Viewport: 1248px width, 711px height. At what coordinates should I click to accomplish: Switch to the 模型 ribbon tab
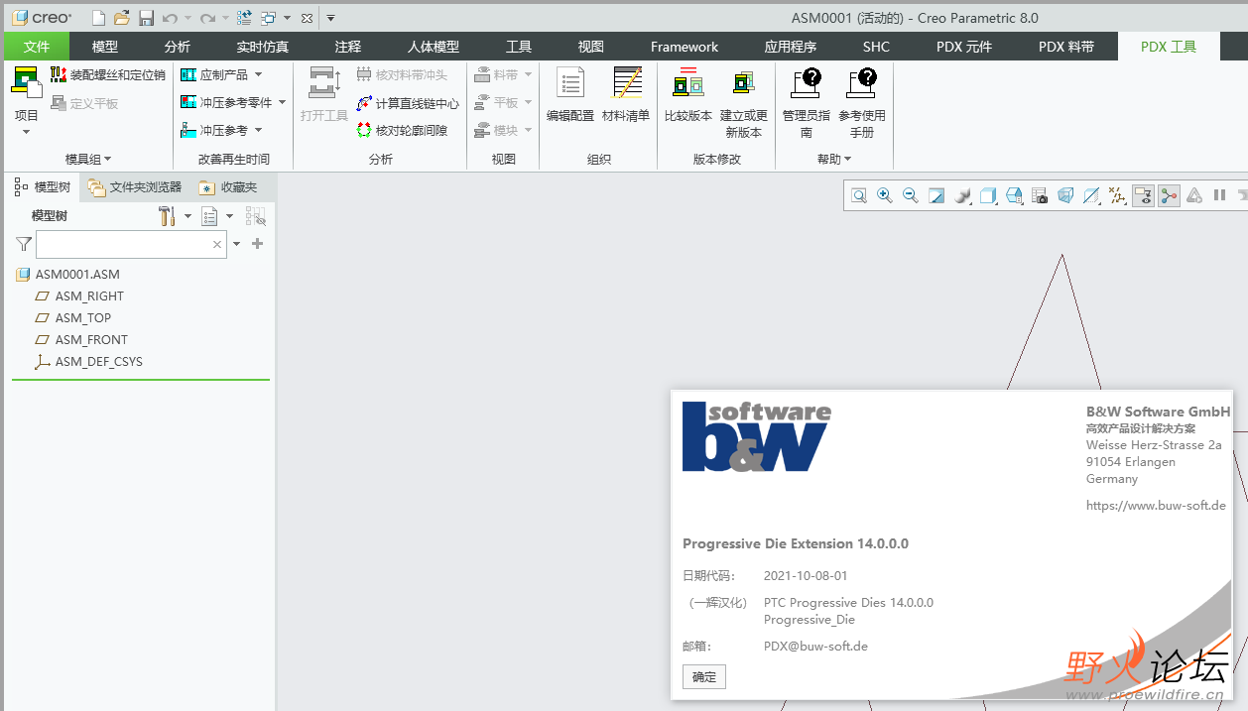coord(105,47)
